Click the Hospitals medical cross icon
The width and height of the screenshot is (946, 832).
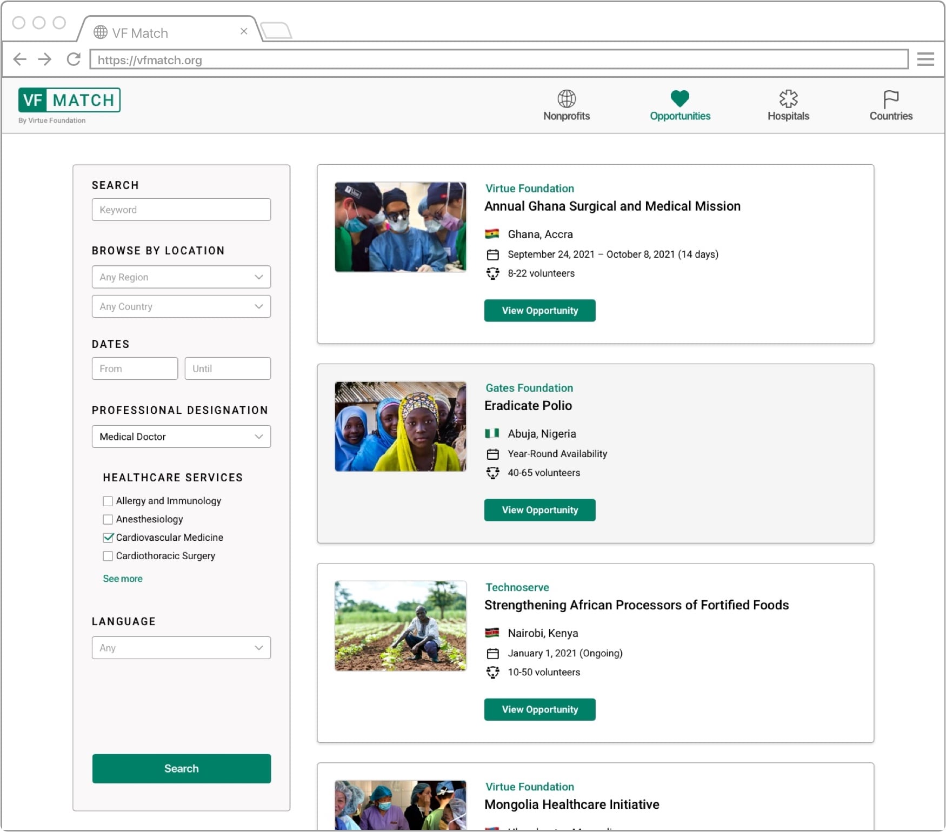click(x=788, y=98)
